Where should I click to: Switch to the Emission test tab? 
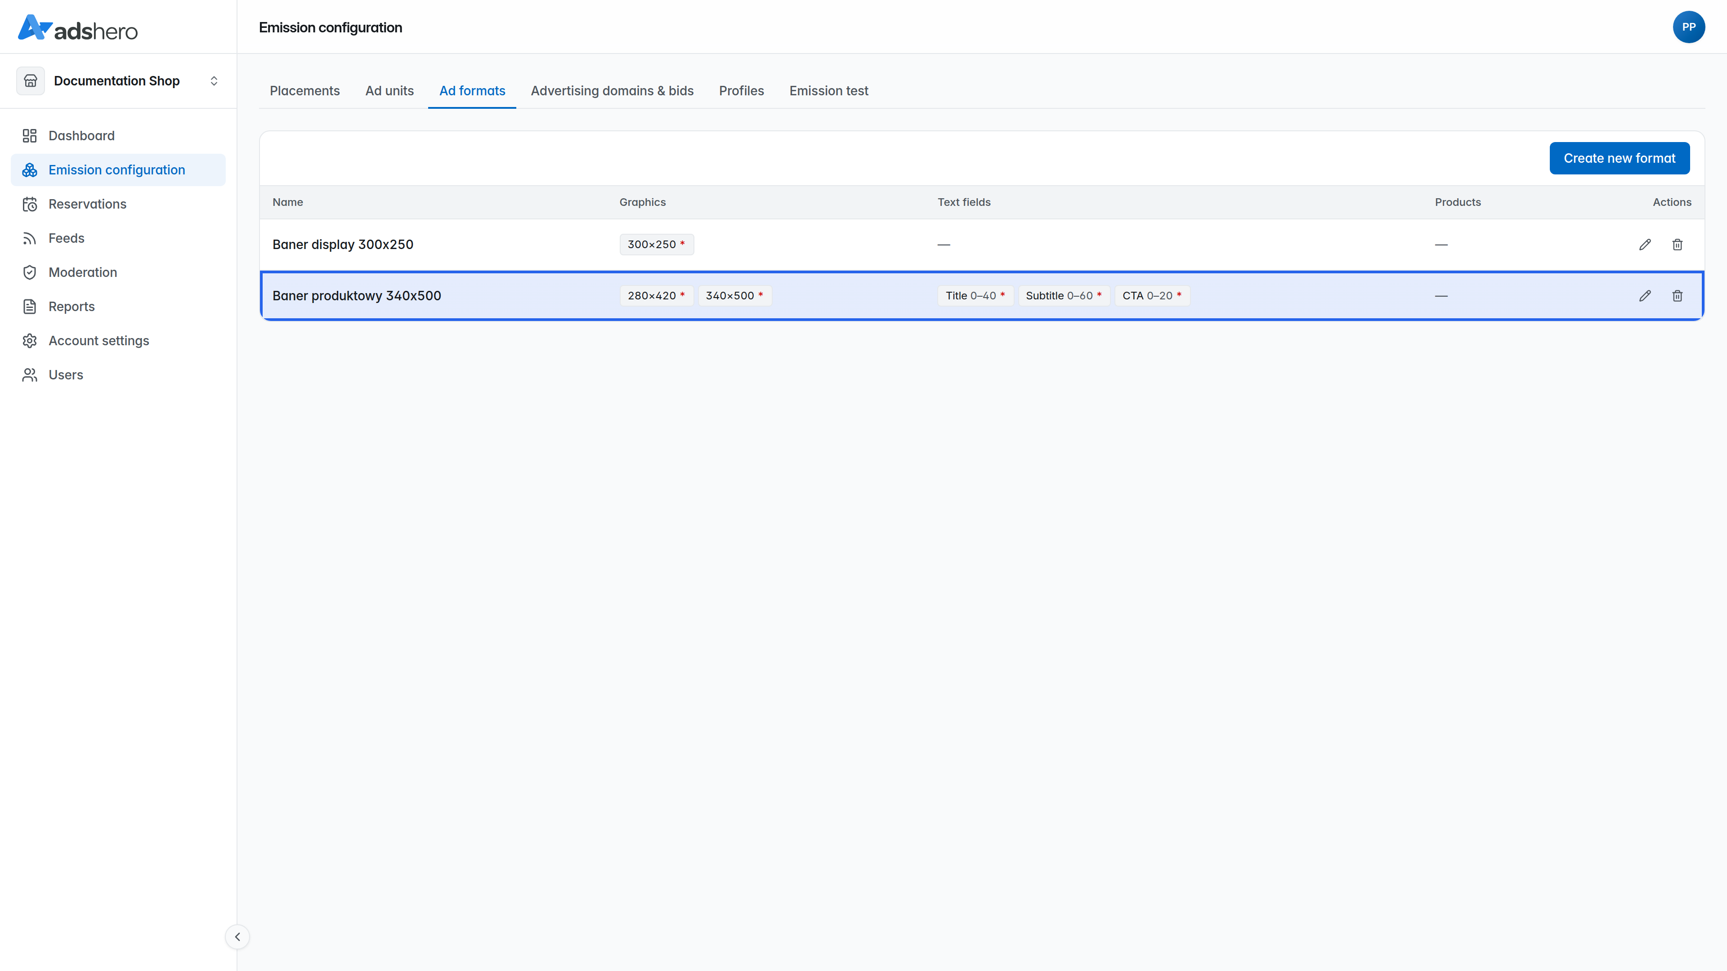tap(828, 91)
